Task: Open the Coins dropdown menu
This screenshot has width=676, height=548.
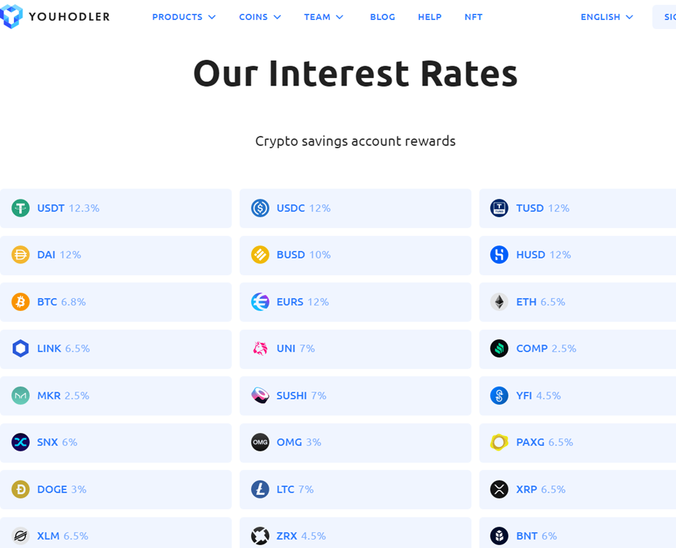Action: coord(260,17)
